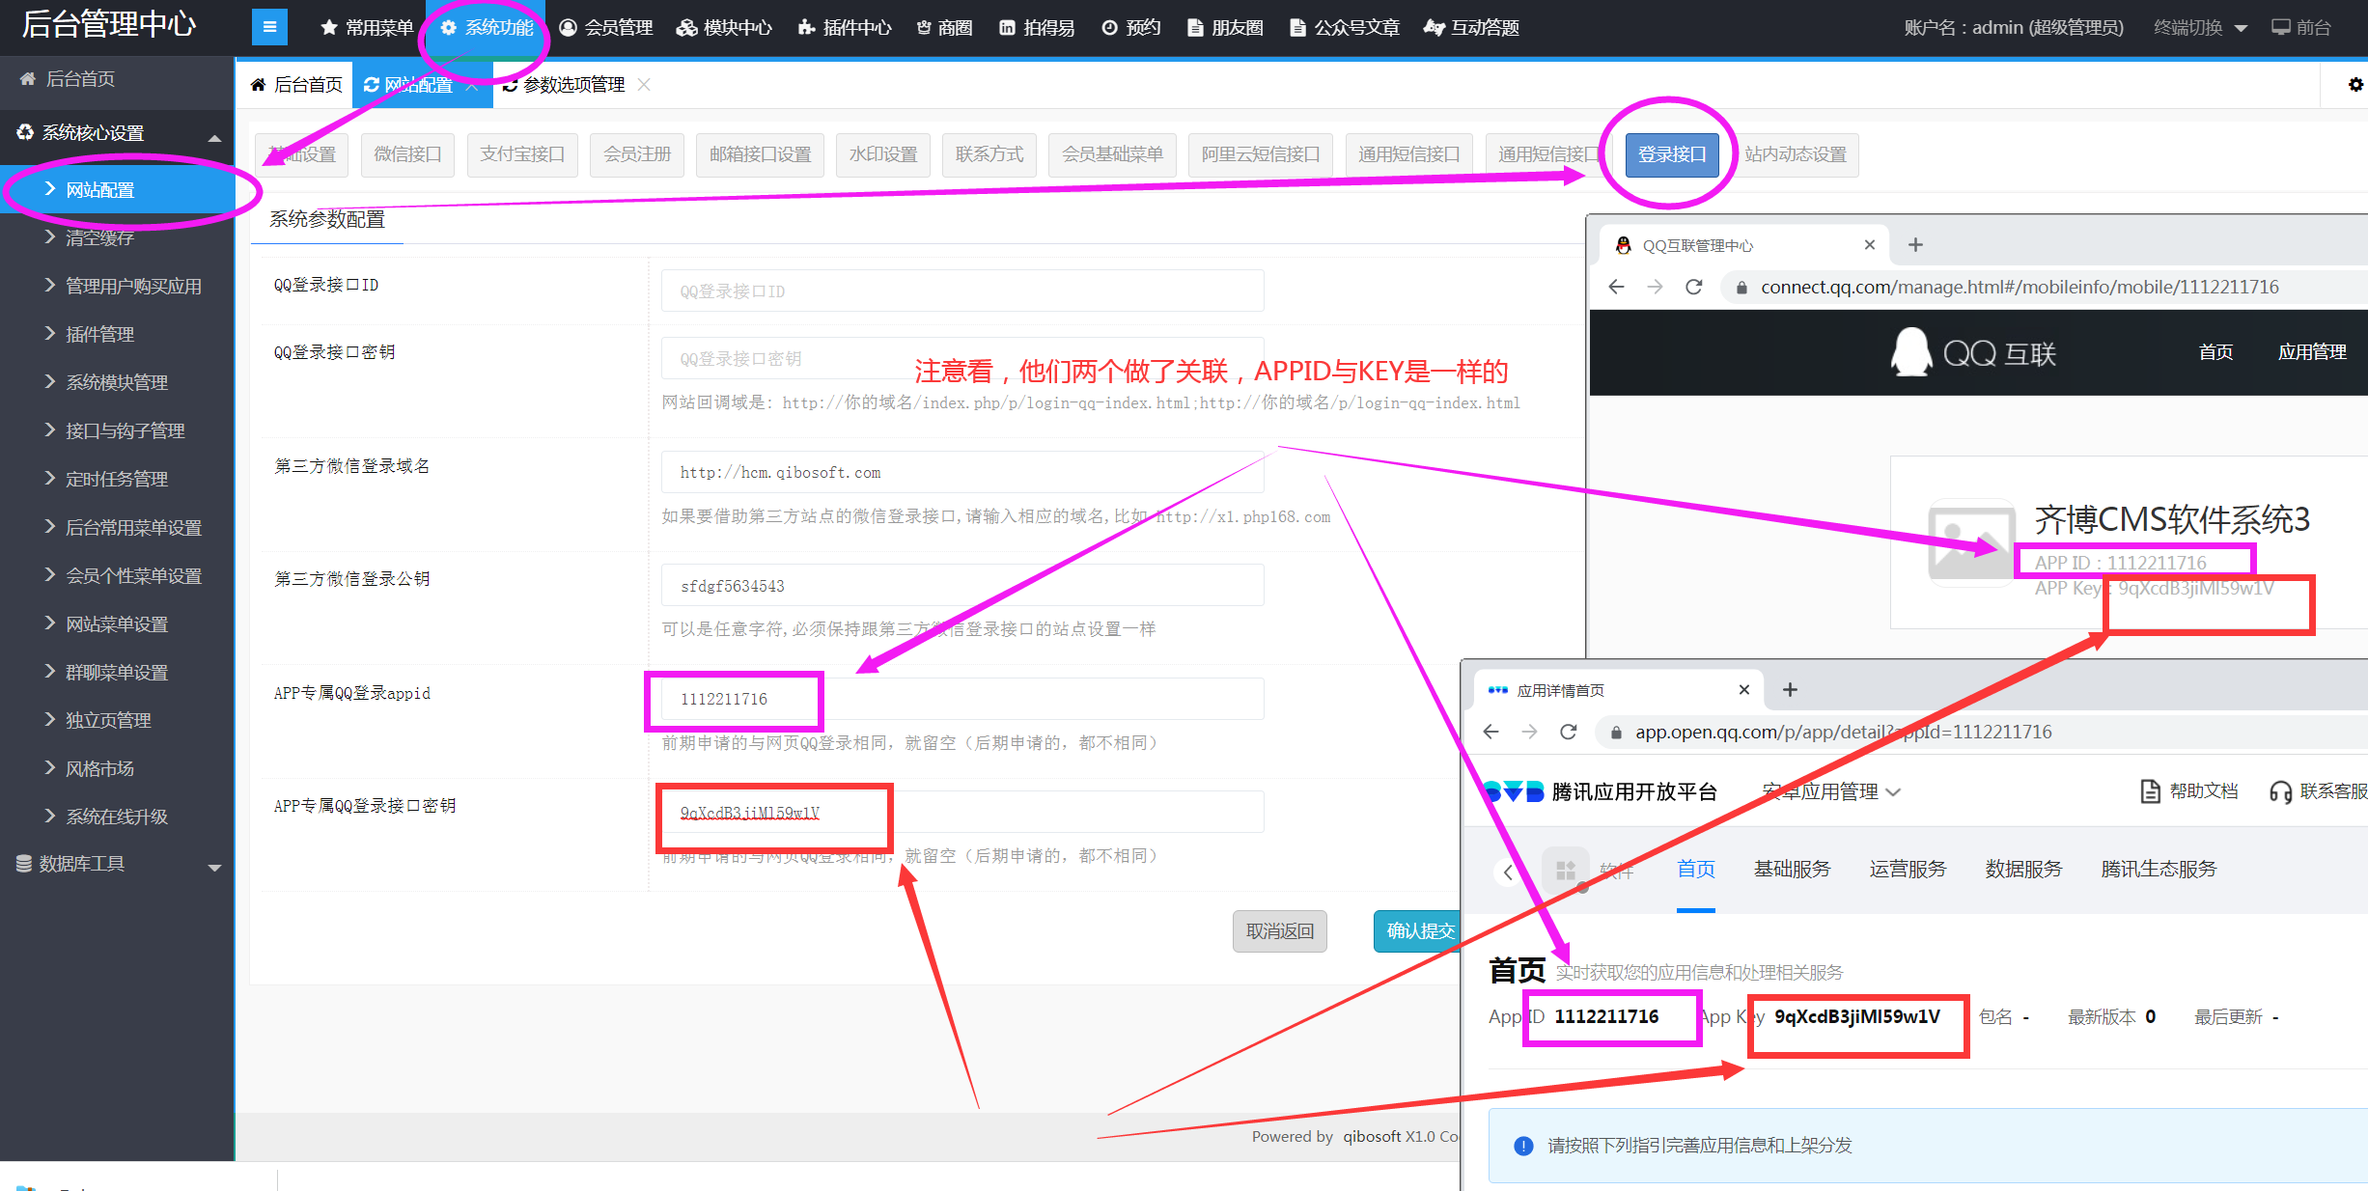Switch to 运营服务 tab on Tencent platform
Viewport: 2368px width, 1191px height.
(x=1908, y=869)
